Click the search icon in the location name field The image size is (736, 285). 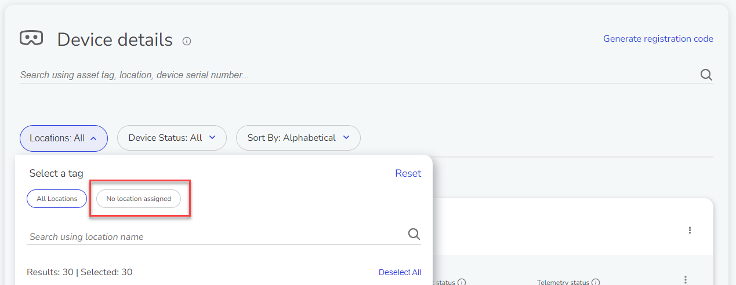pos(414,233)
